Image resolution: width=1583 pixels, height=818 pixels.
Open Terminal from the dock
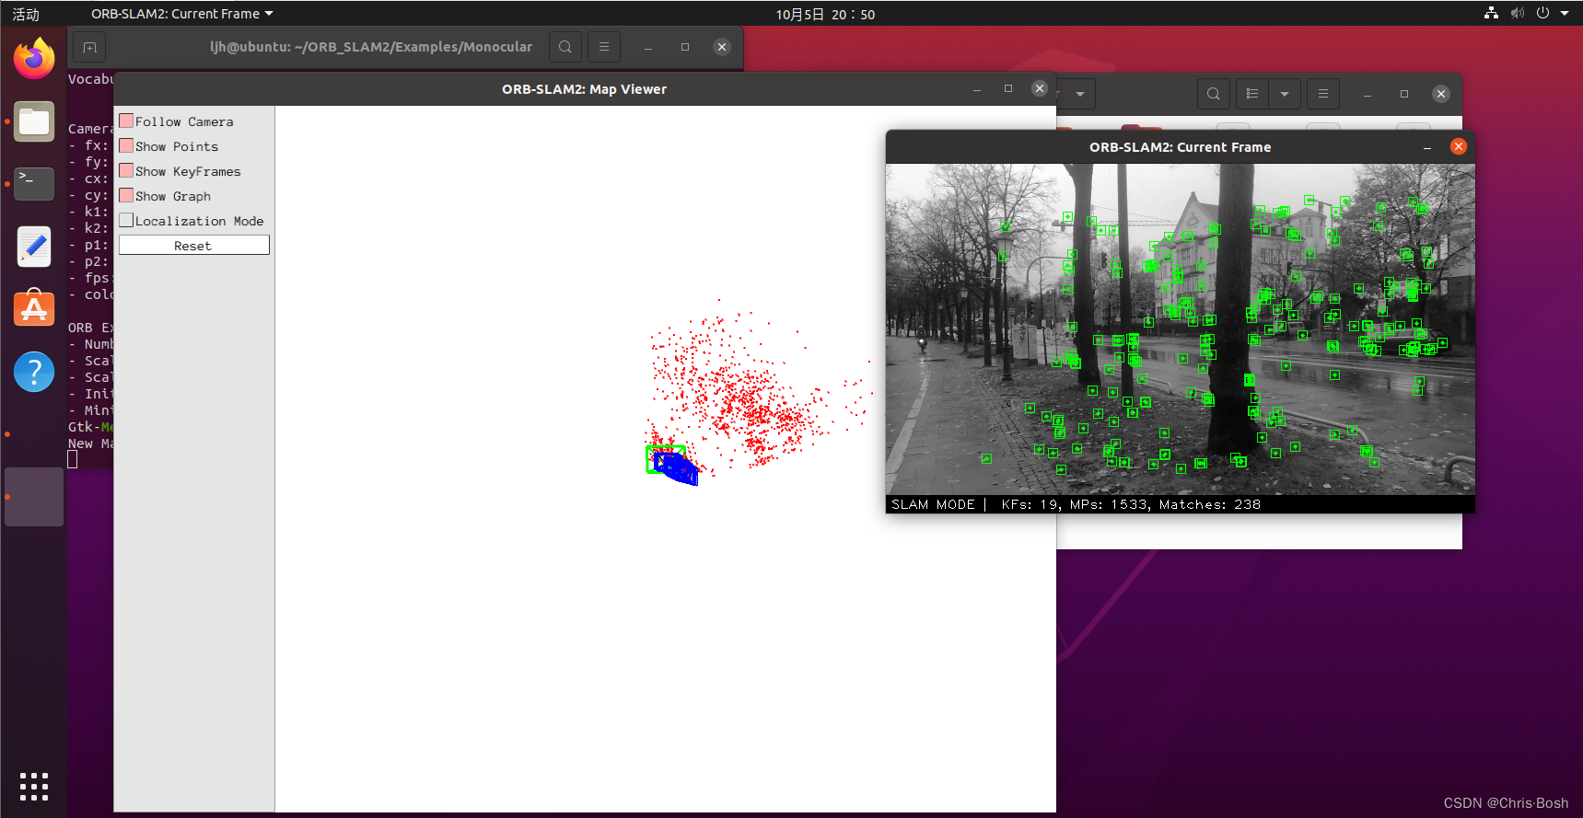pyautogui.click(x=34, y=184)
